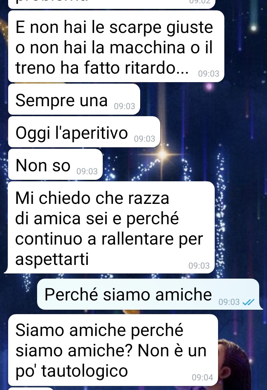Tap the timestamp next to 'Oggi l'aperitivo'
The height and width of the screenshot is (390, 267).
(145, 138)
